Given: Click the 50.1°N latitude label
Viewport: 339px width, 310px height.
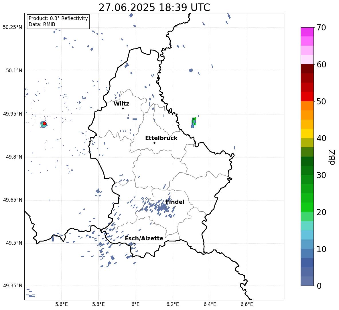Looking at the screenshot, I should pyautogui.click(x=14, y=71).
